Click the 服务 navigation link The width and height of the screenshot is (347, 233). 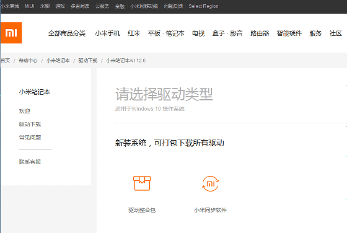(x=315, y=33)
